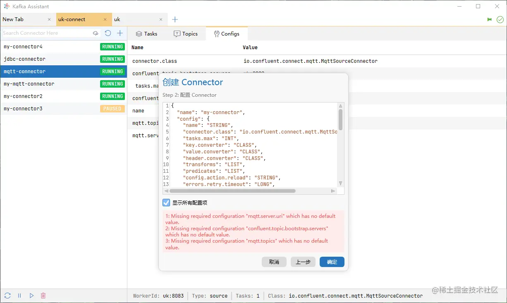Click the "name": "my-connector" line in editor
The height and width of the screenshot is (303, 507).
click(211, 112)
